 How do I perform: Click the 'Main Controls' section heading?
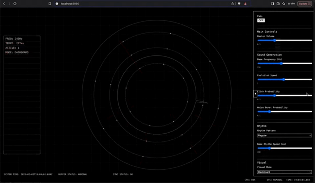coord(267,32)
